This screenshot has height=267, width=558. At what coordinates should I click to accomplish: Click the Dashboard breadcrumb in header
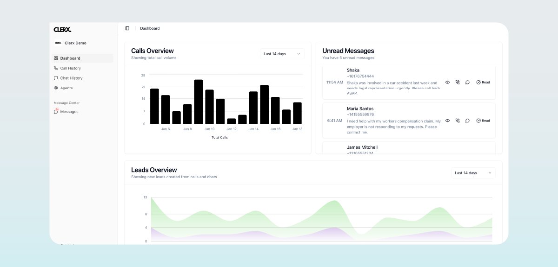click(150, 28)
